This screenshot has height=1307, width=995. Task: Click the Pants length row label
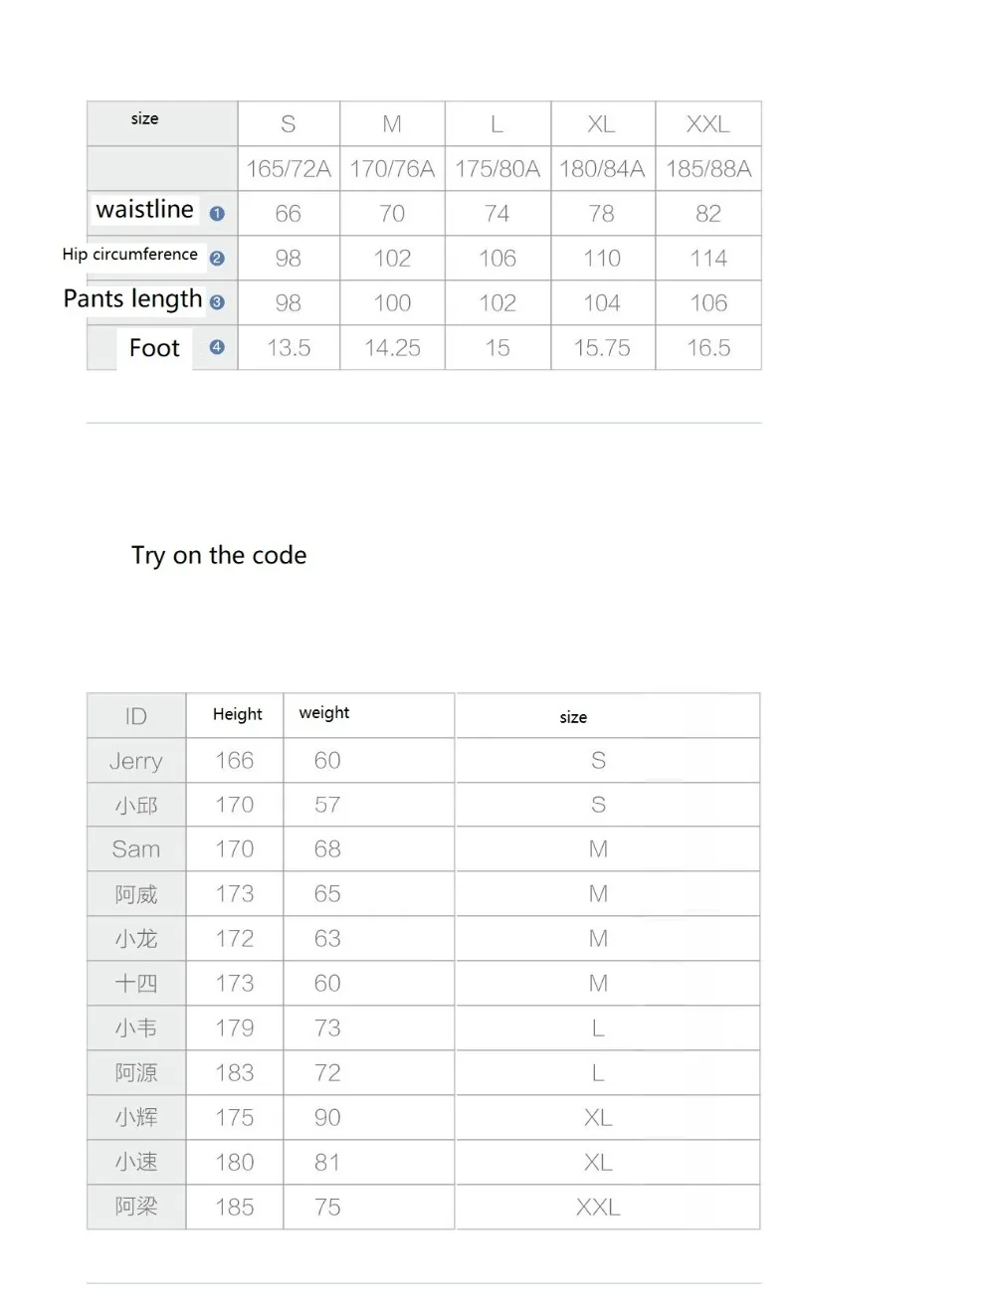132,298
